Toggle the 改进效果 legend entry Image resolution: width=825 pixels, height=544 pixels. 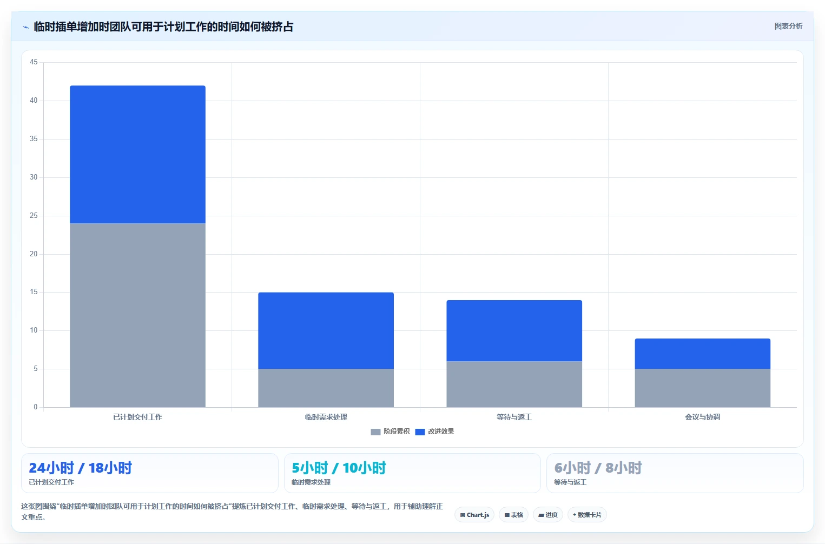tap(434, 432)
